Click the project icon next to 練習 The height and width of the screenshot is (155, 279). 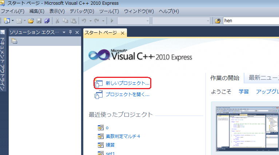pyautogui.click(x=101, y=145)
